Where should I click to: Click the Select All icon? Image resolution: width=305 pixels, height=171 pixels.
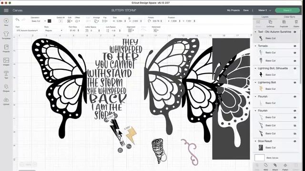(x=61, y=21)
